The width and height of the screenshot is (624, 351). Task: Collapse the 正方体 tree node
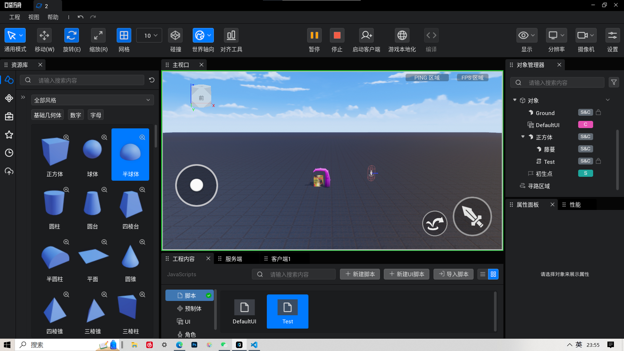pyautogui.click(x=523, y=137)
